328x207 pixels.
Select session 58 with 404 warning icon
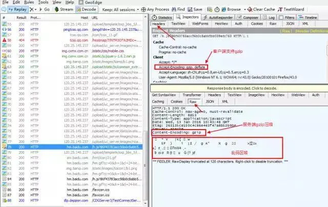coord(4,40)
